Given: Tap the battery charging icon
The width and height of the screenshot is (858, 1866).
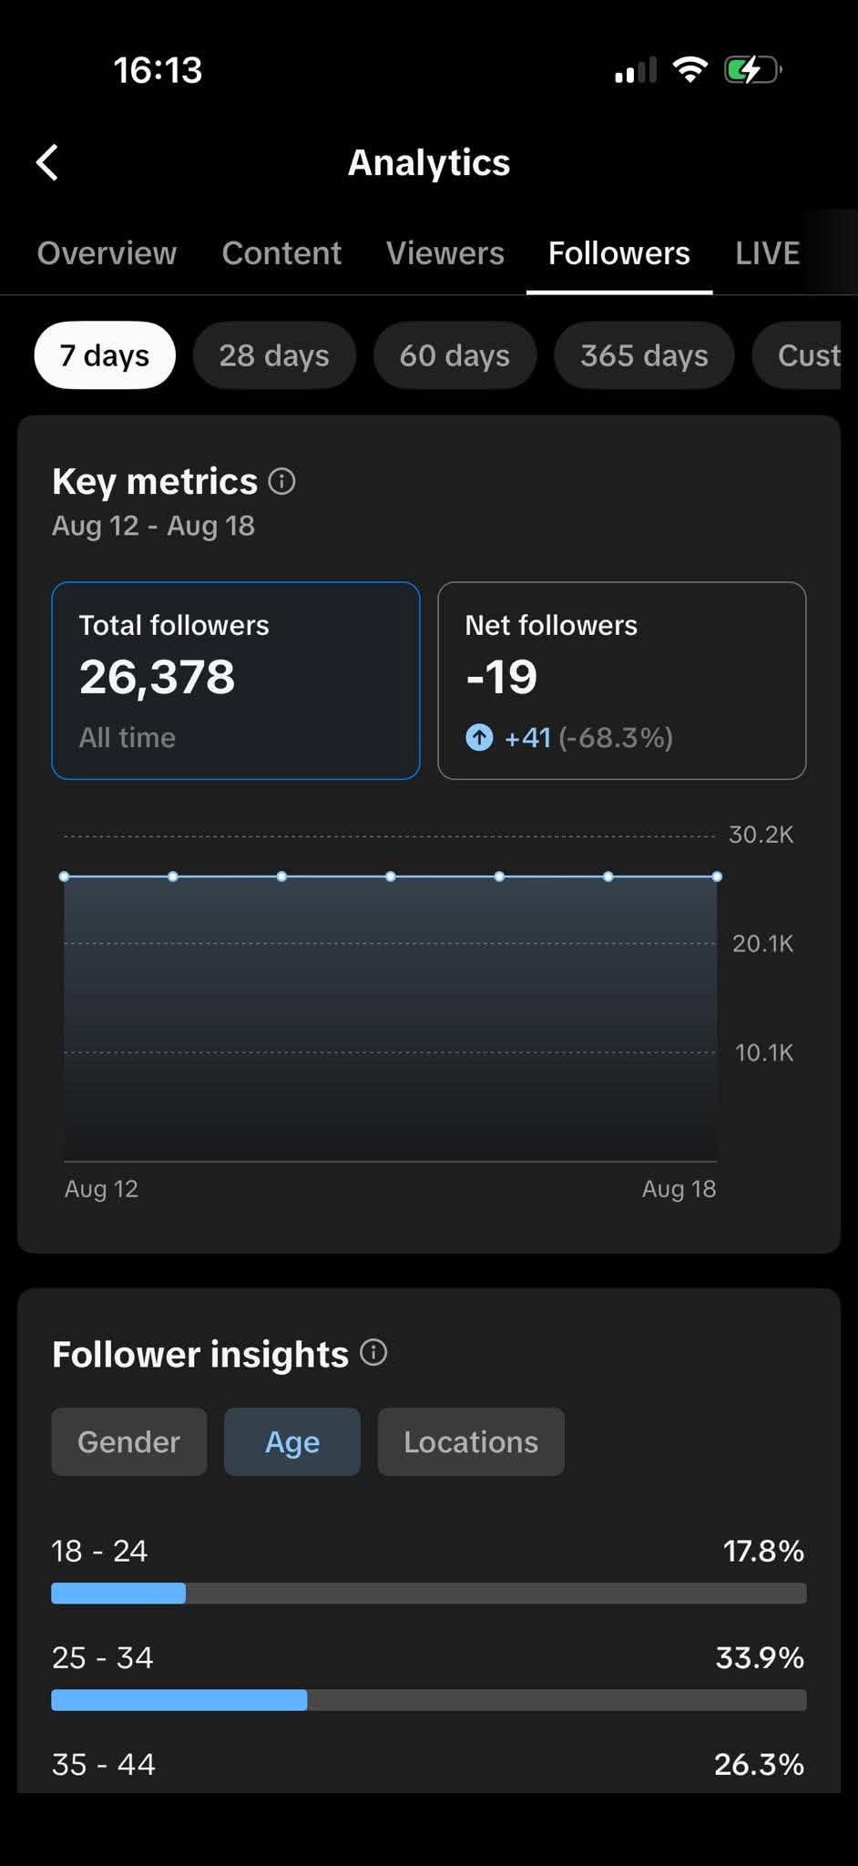Looking at the screenshot, I should (x=752, y=70).
